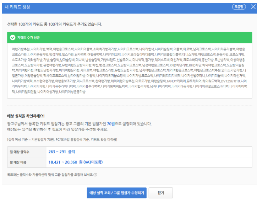The width and height of the screenshot is (262, 202).
Task: Select the 월 예상 클릭수 row label
Action: point(20,152)
